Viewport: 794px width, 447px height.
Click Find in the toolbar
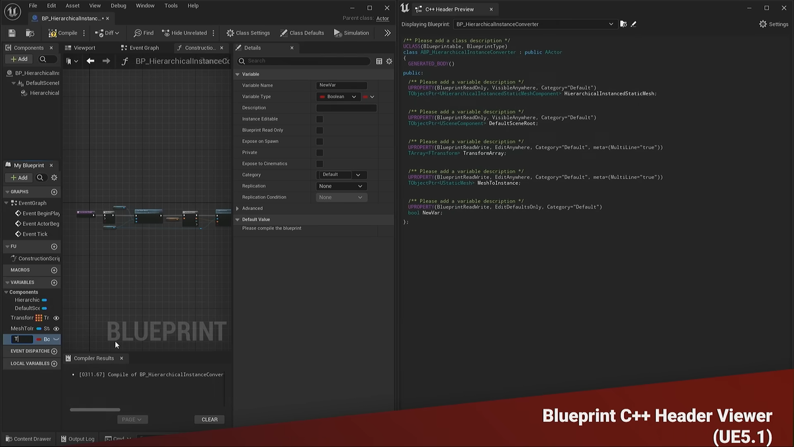click(144, 33)
